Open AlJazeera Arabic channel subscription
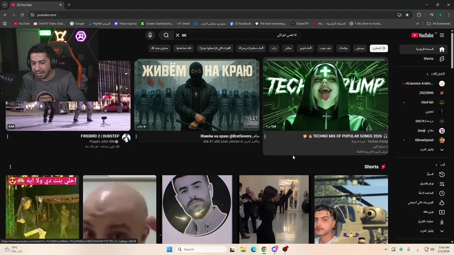Viewport: 454px width, 255px height. pos(423,84)
